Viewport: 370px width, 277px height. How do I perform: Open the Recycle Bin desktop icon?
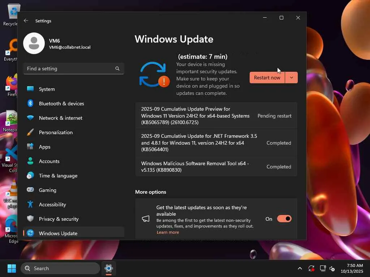pos(10,15)
